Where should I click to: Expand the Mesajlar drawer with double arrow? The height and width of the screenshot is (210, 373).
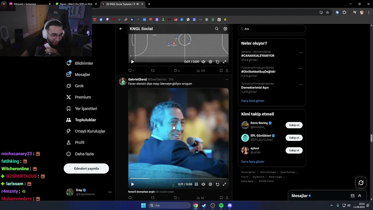pyautogui.click(x=360, y=196)
